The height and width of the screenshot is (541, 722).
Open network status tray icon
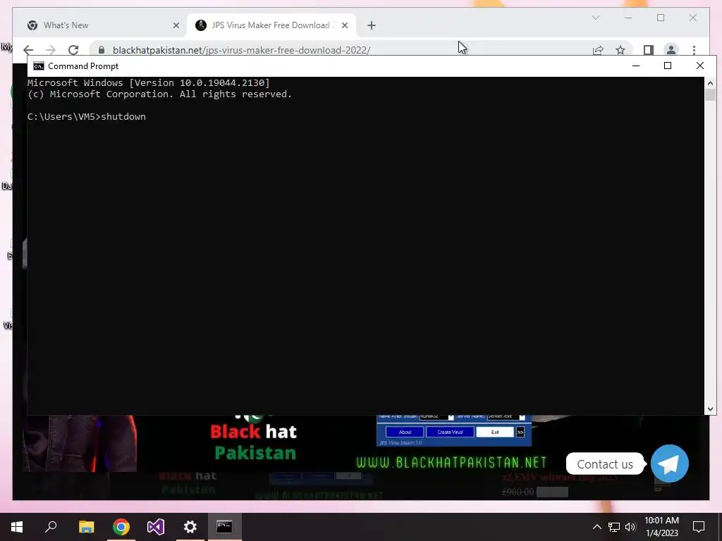614,527
